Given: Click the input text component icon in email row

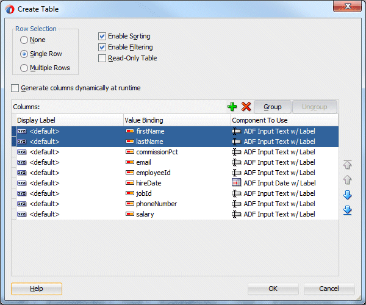Looking at the screenshot, I should tap(236, 162).
